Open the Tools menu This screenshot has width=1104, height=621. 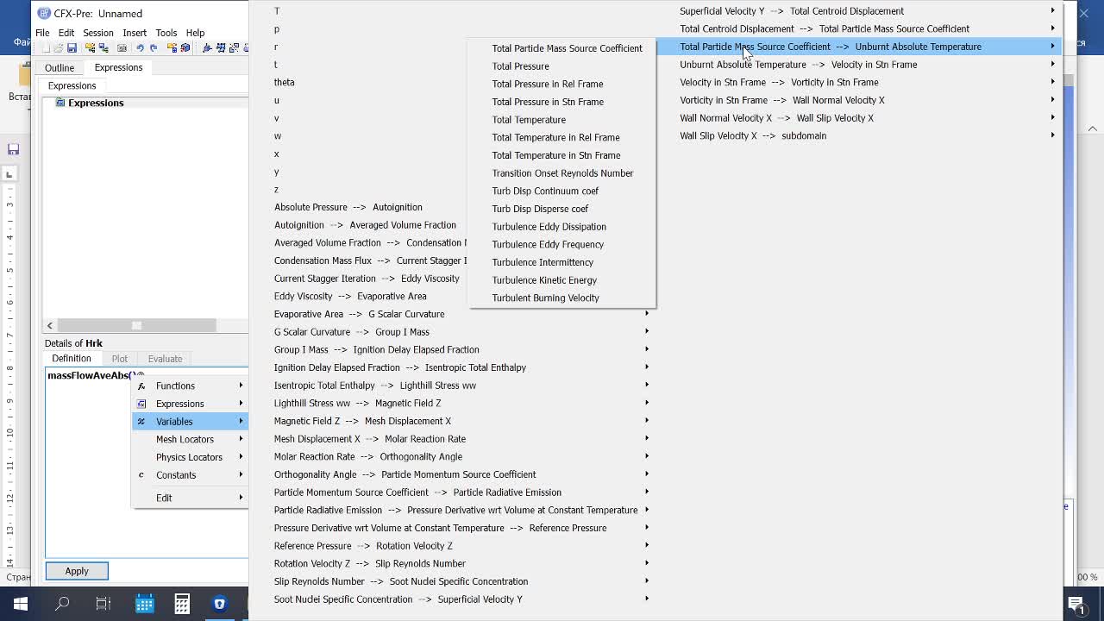[166, 33]
